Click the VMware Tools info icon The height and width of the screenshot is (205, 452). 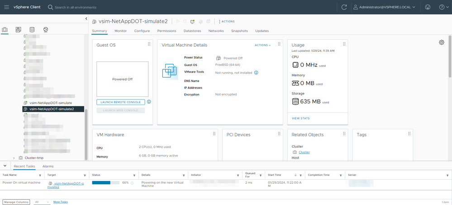(256, 72)
